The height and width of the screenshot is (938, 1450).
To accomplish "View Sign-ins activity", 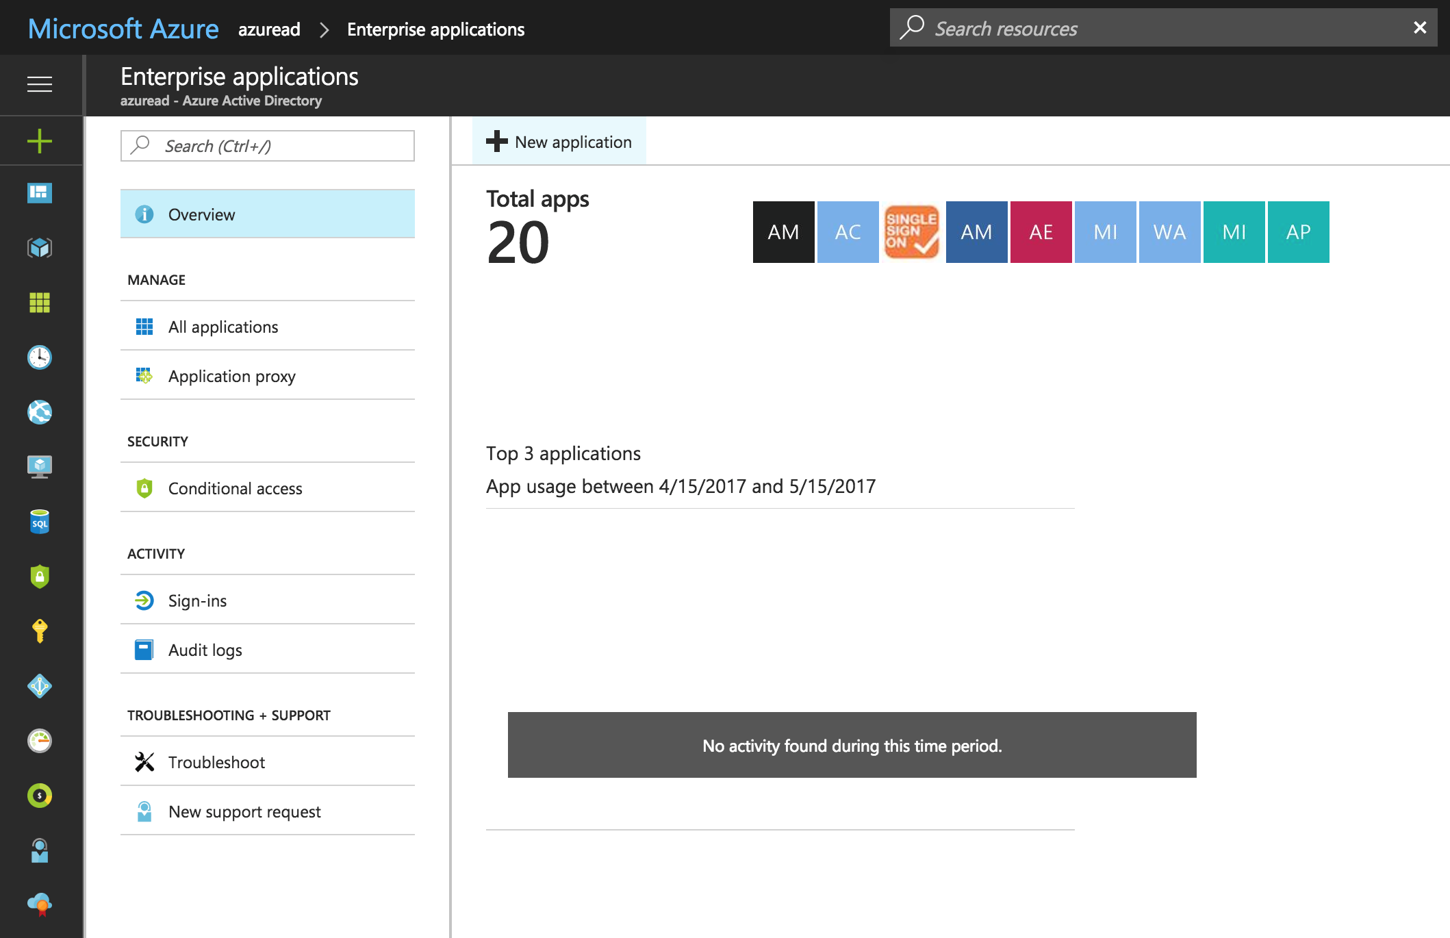I will [268, 600].
